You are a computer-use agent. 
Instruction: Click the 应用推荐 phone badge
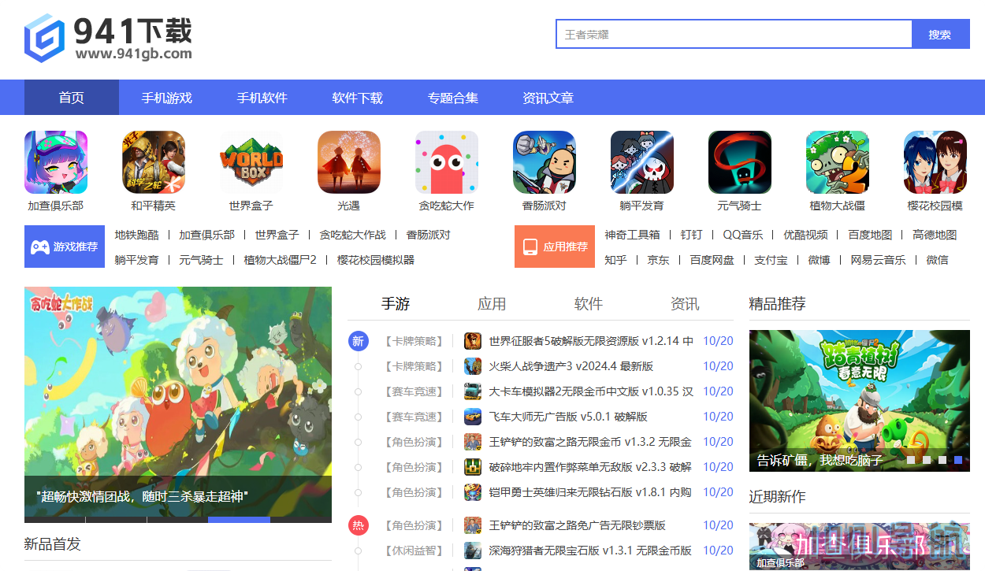[555, 246]
